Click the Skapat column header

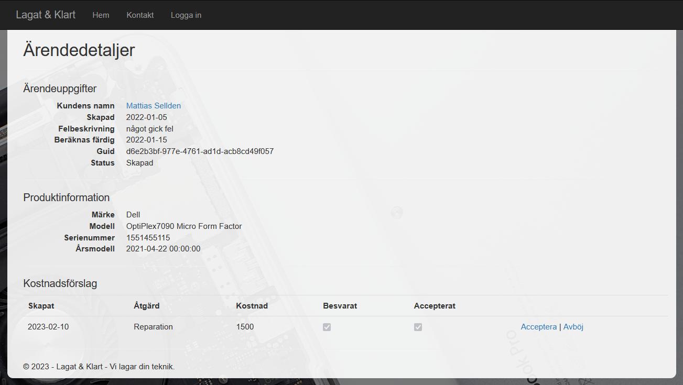point(41,306)
